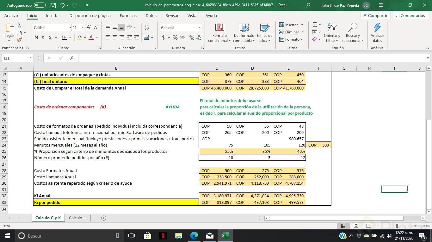This screenshot has width=432, height=242.
Task: Open the font size dropdown
Action: pos(83,28)
